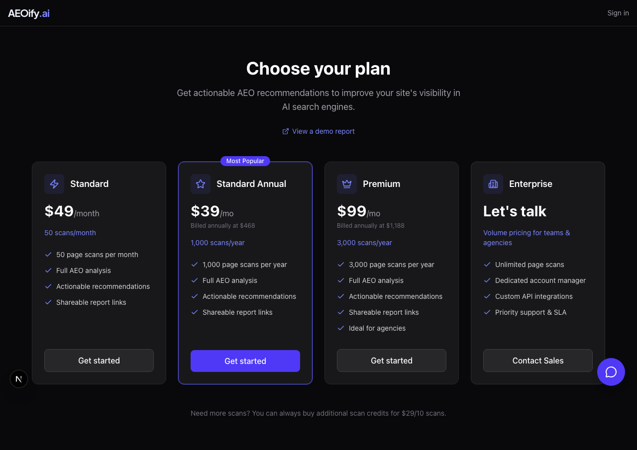Click the 3,000 scans/year label
The height and width of the screenshot is (450, 637).
click(x=364, y=243)
